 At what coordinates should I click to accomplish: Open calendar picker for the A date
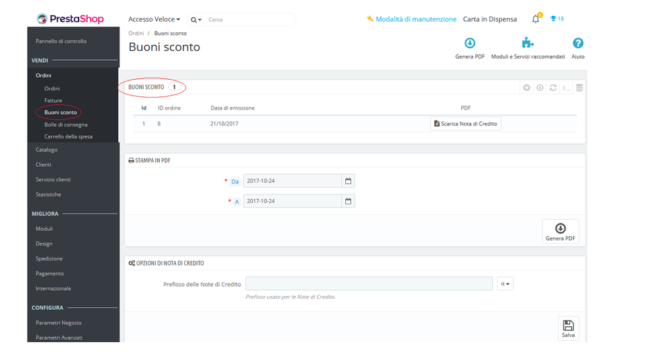348,201
